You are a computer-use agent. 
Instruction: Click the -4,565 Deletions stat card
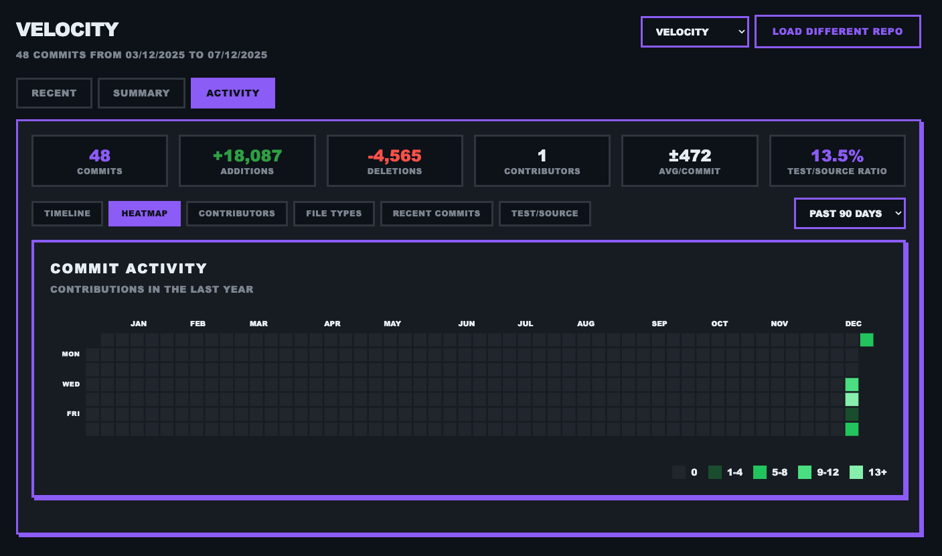394,161
